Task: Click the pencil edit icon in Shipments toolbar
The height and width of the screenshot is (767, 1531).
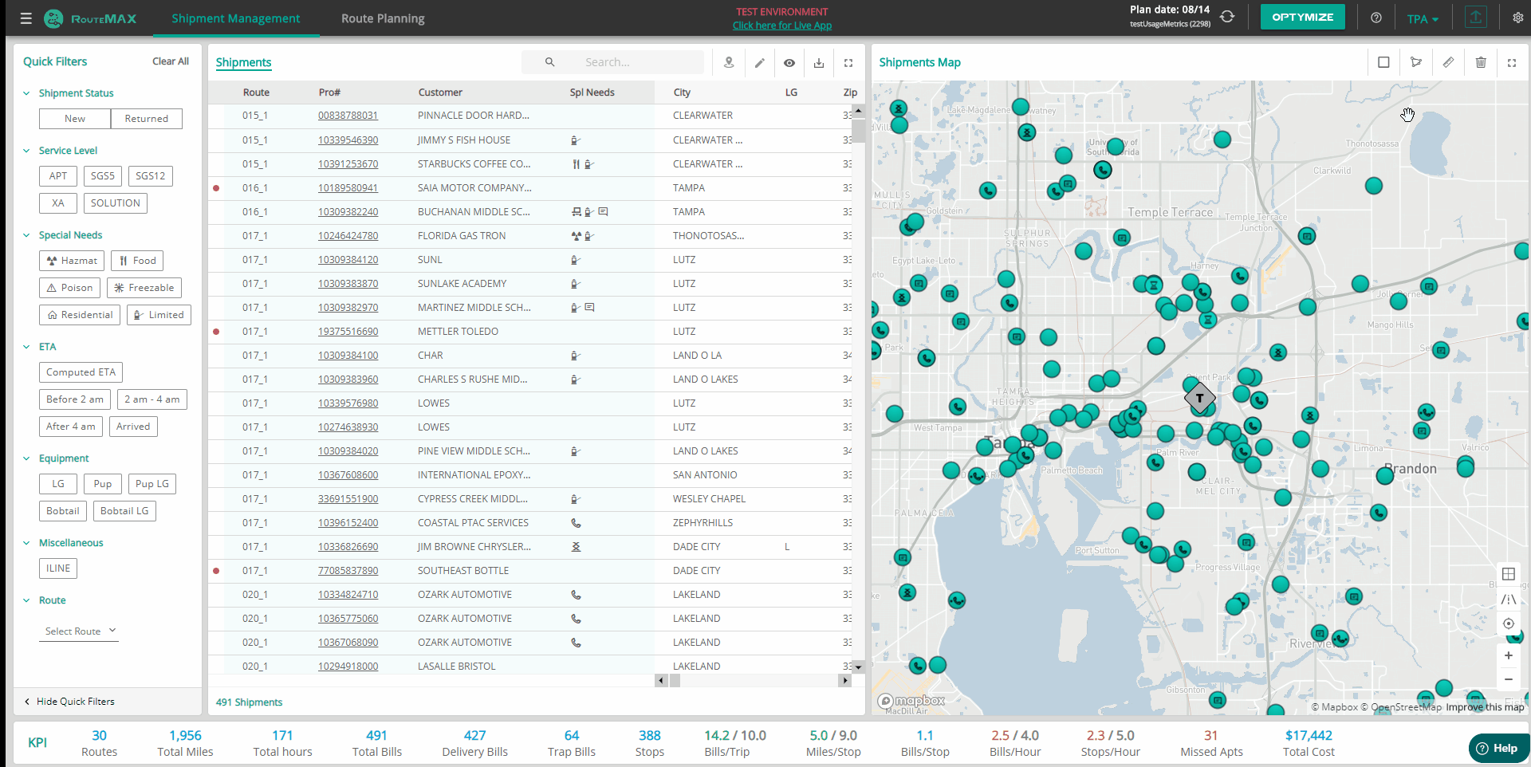Action: 760,63
